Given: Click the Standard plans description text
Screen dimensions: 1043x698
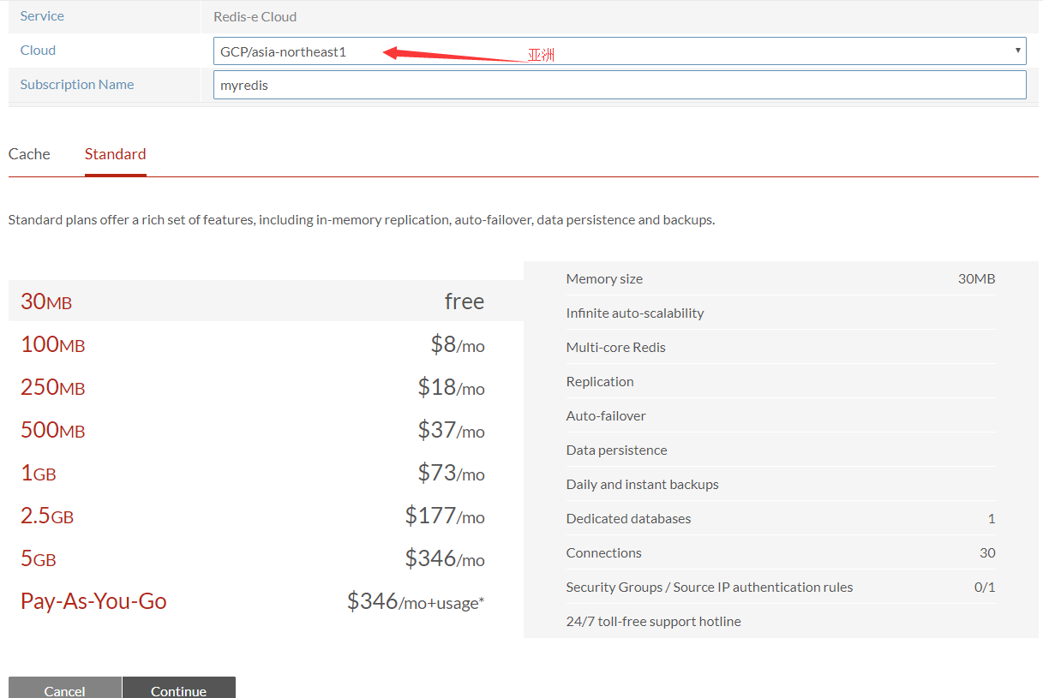Looking at the screenshot, I should pos(362,220).
